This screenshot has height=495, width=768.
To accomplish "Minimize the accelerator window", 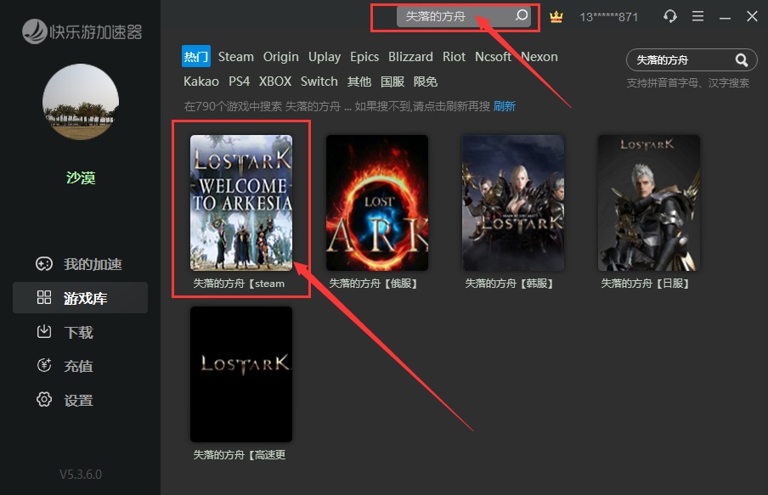I will coord(725,17).
